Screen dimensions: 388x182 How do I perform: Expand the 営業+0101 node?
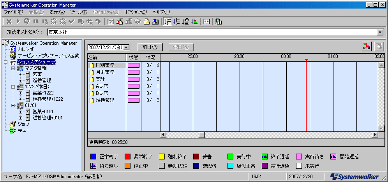click(21, 111)
